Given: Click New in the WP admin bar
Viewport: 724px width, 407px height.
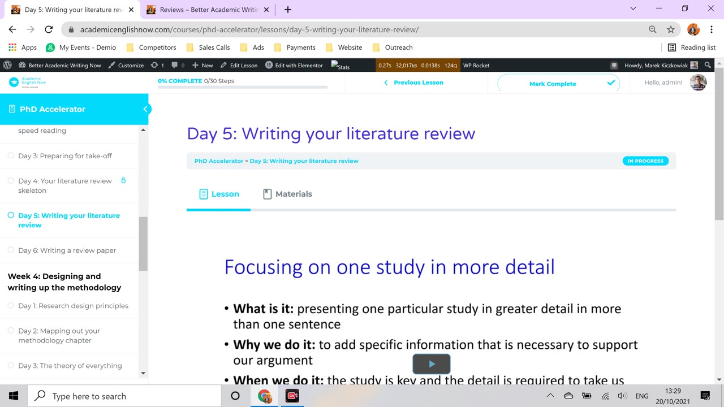Looking at the screenshot, I should tap(202, 65).
